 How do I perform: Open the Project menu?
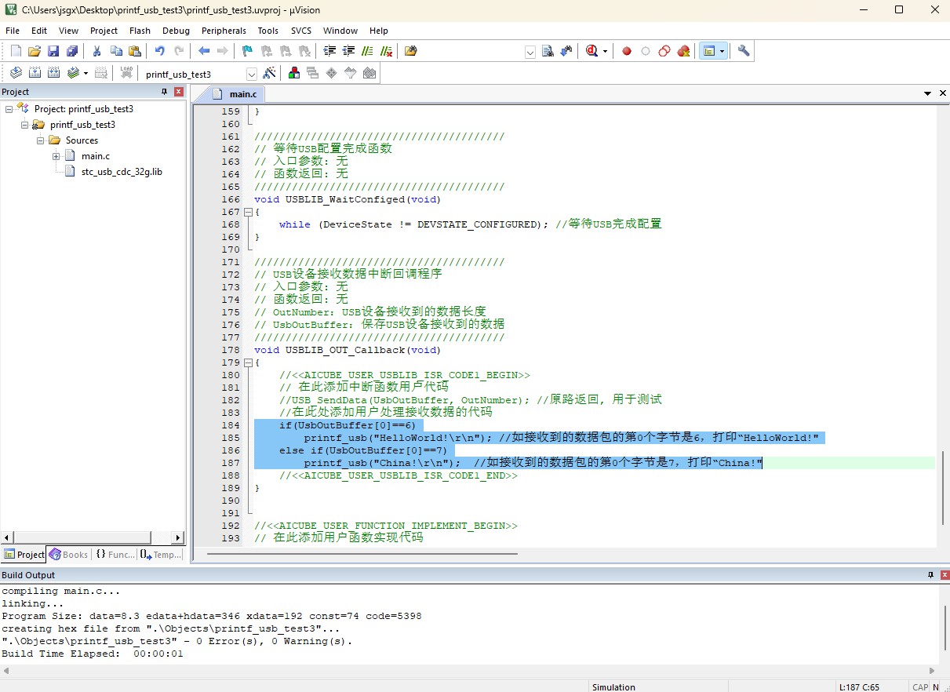pyautogui.click(x=104, y=31)
